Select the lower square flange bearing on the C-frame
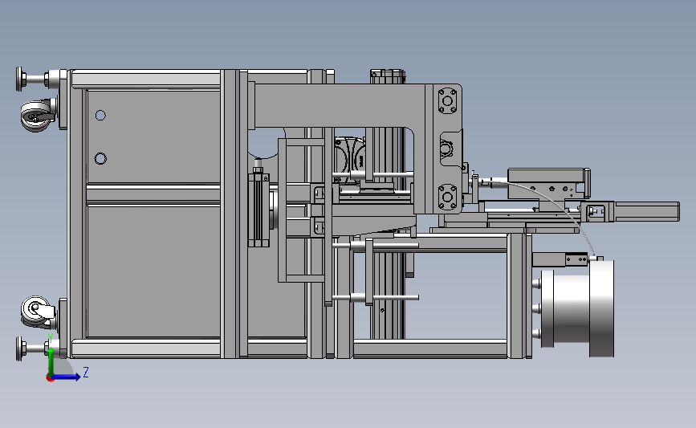The image size is (696, 428). (447, 197)
